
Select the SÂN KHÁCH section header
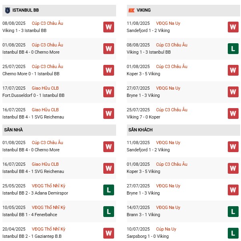click(x=140, y=130)
